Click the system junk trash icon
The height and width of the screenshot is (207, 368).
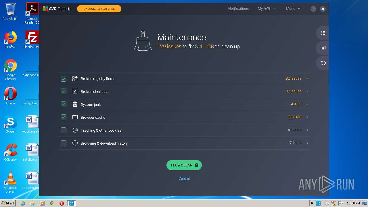click(75, 104)
